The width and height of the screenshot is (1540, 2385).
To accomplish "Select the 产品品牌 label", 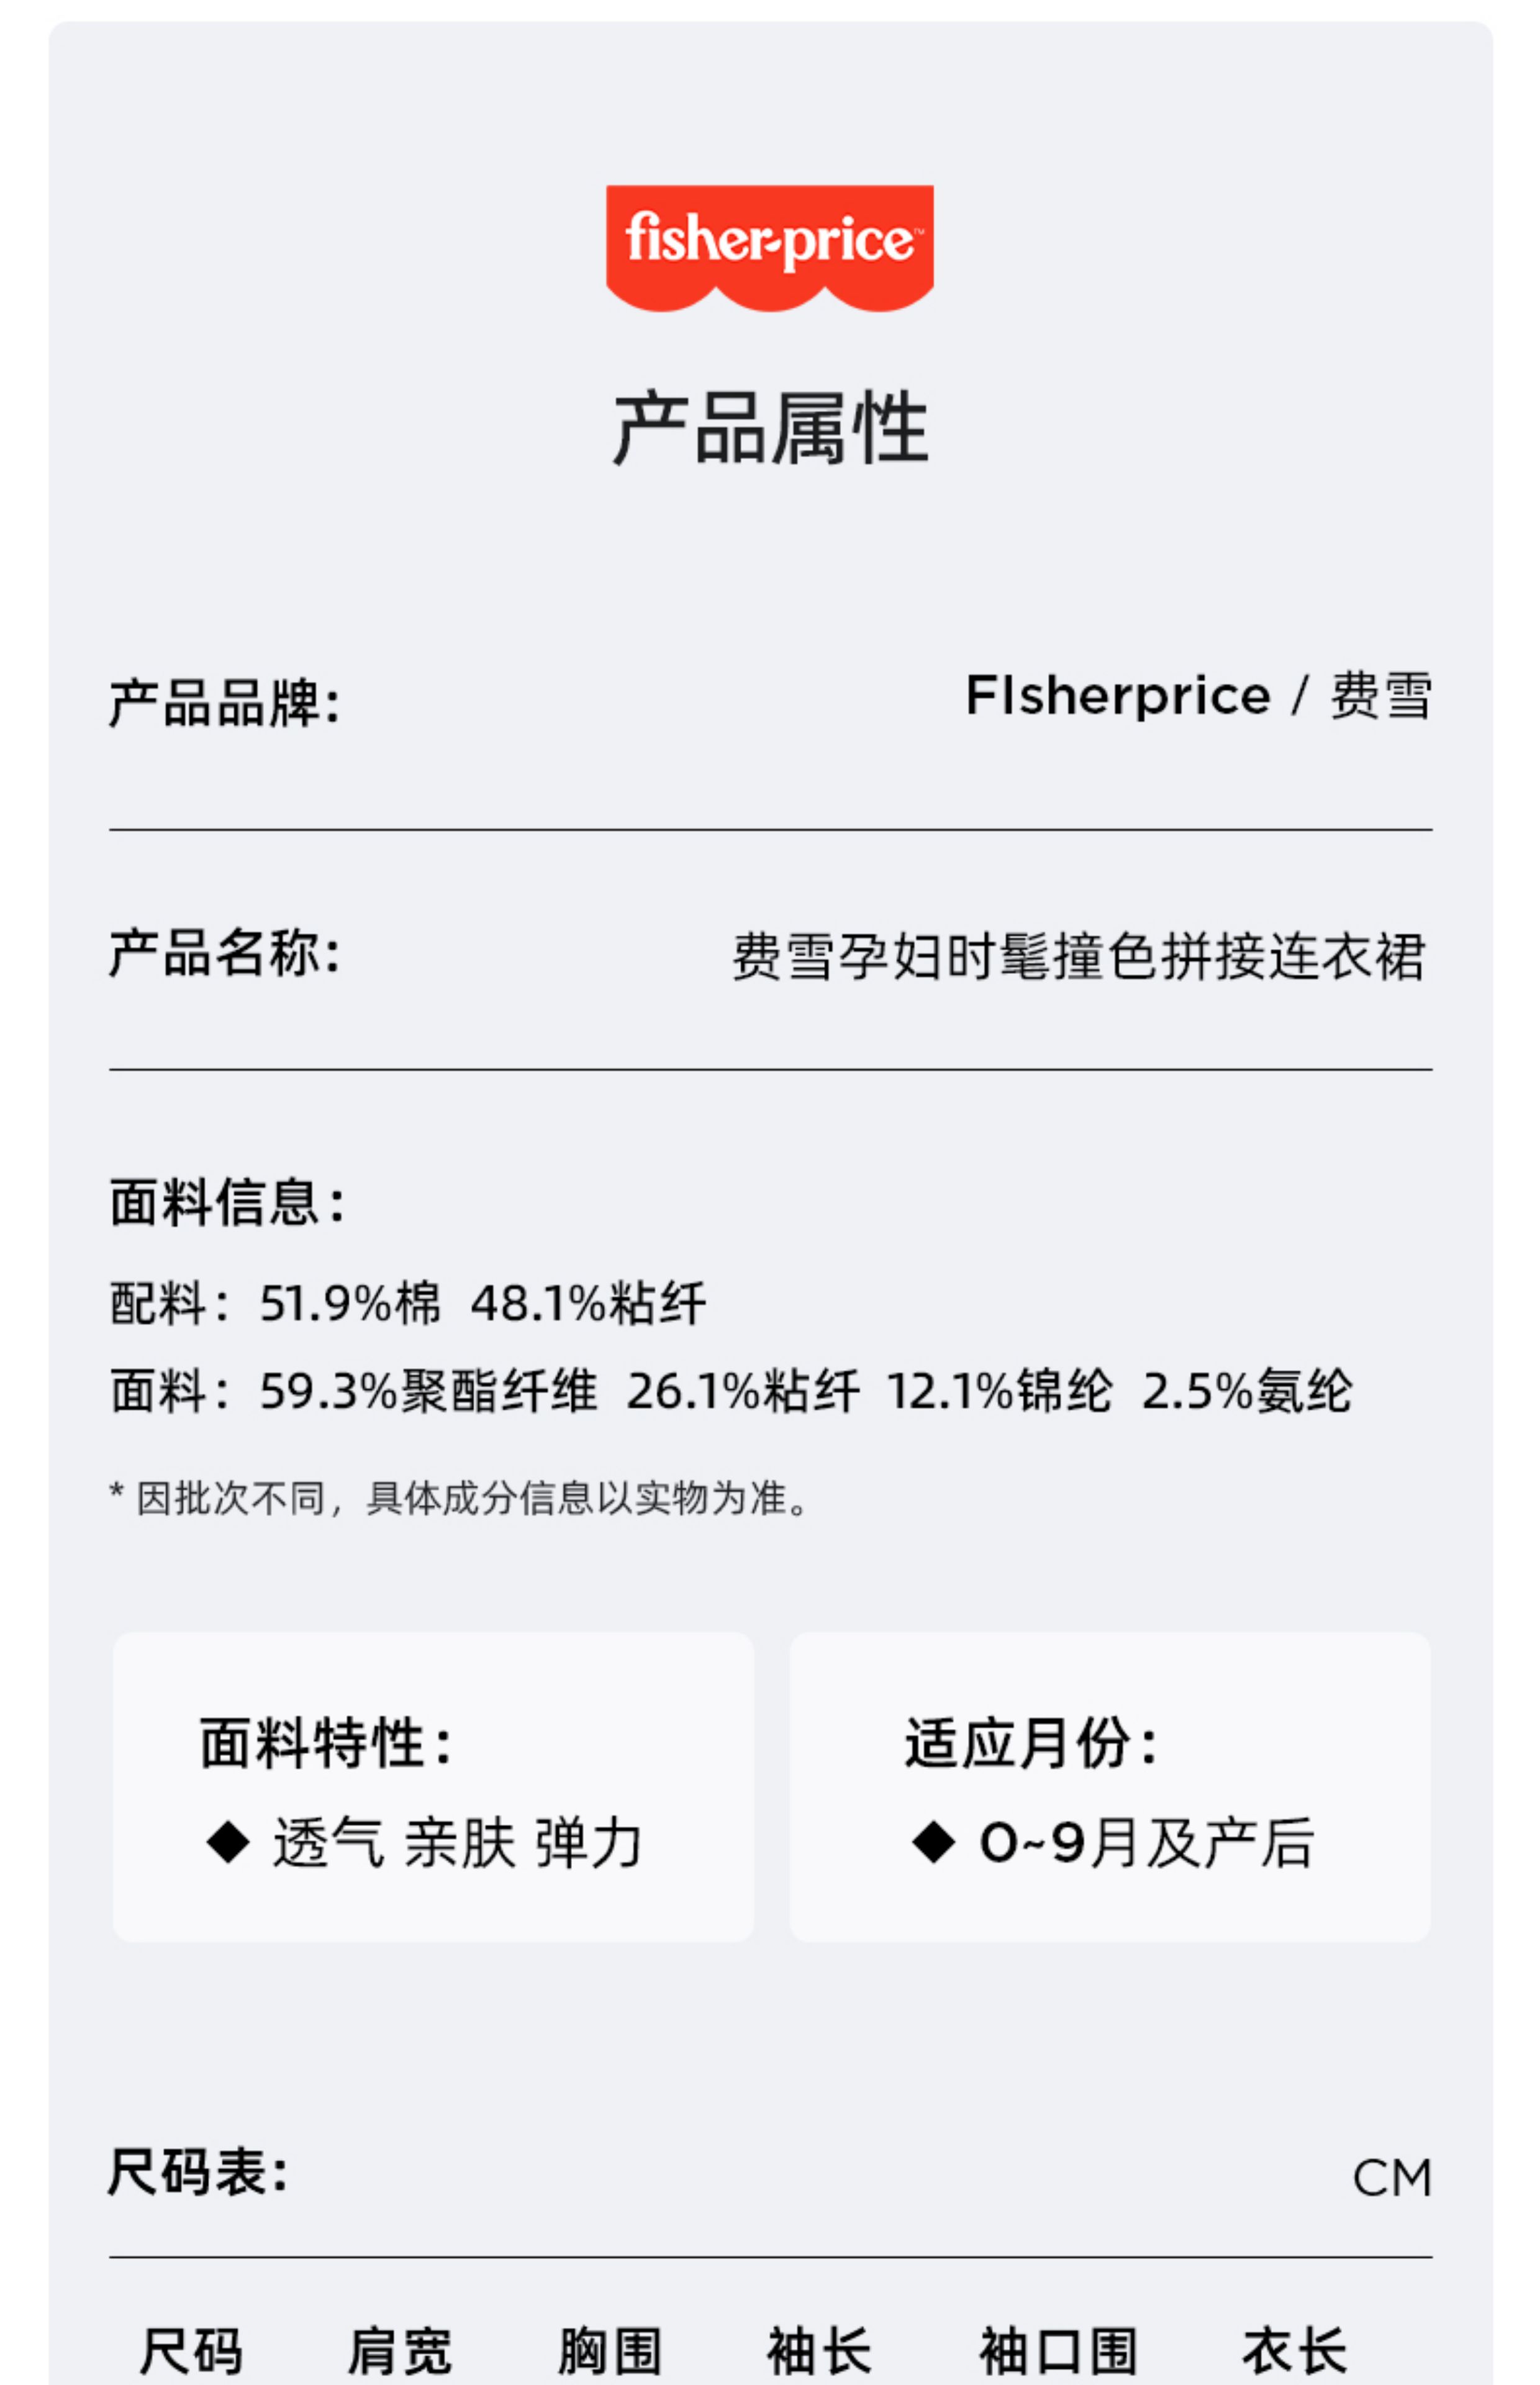I will click(225, 703).
